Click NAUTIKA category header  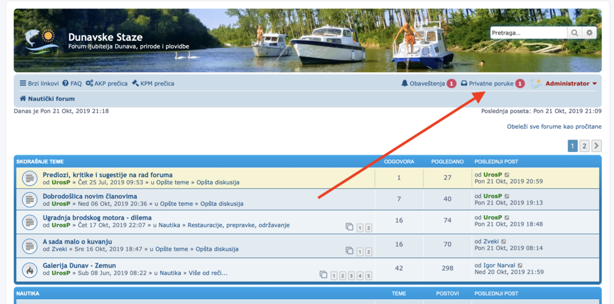pos(28,293)
